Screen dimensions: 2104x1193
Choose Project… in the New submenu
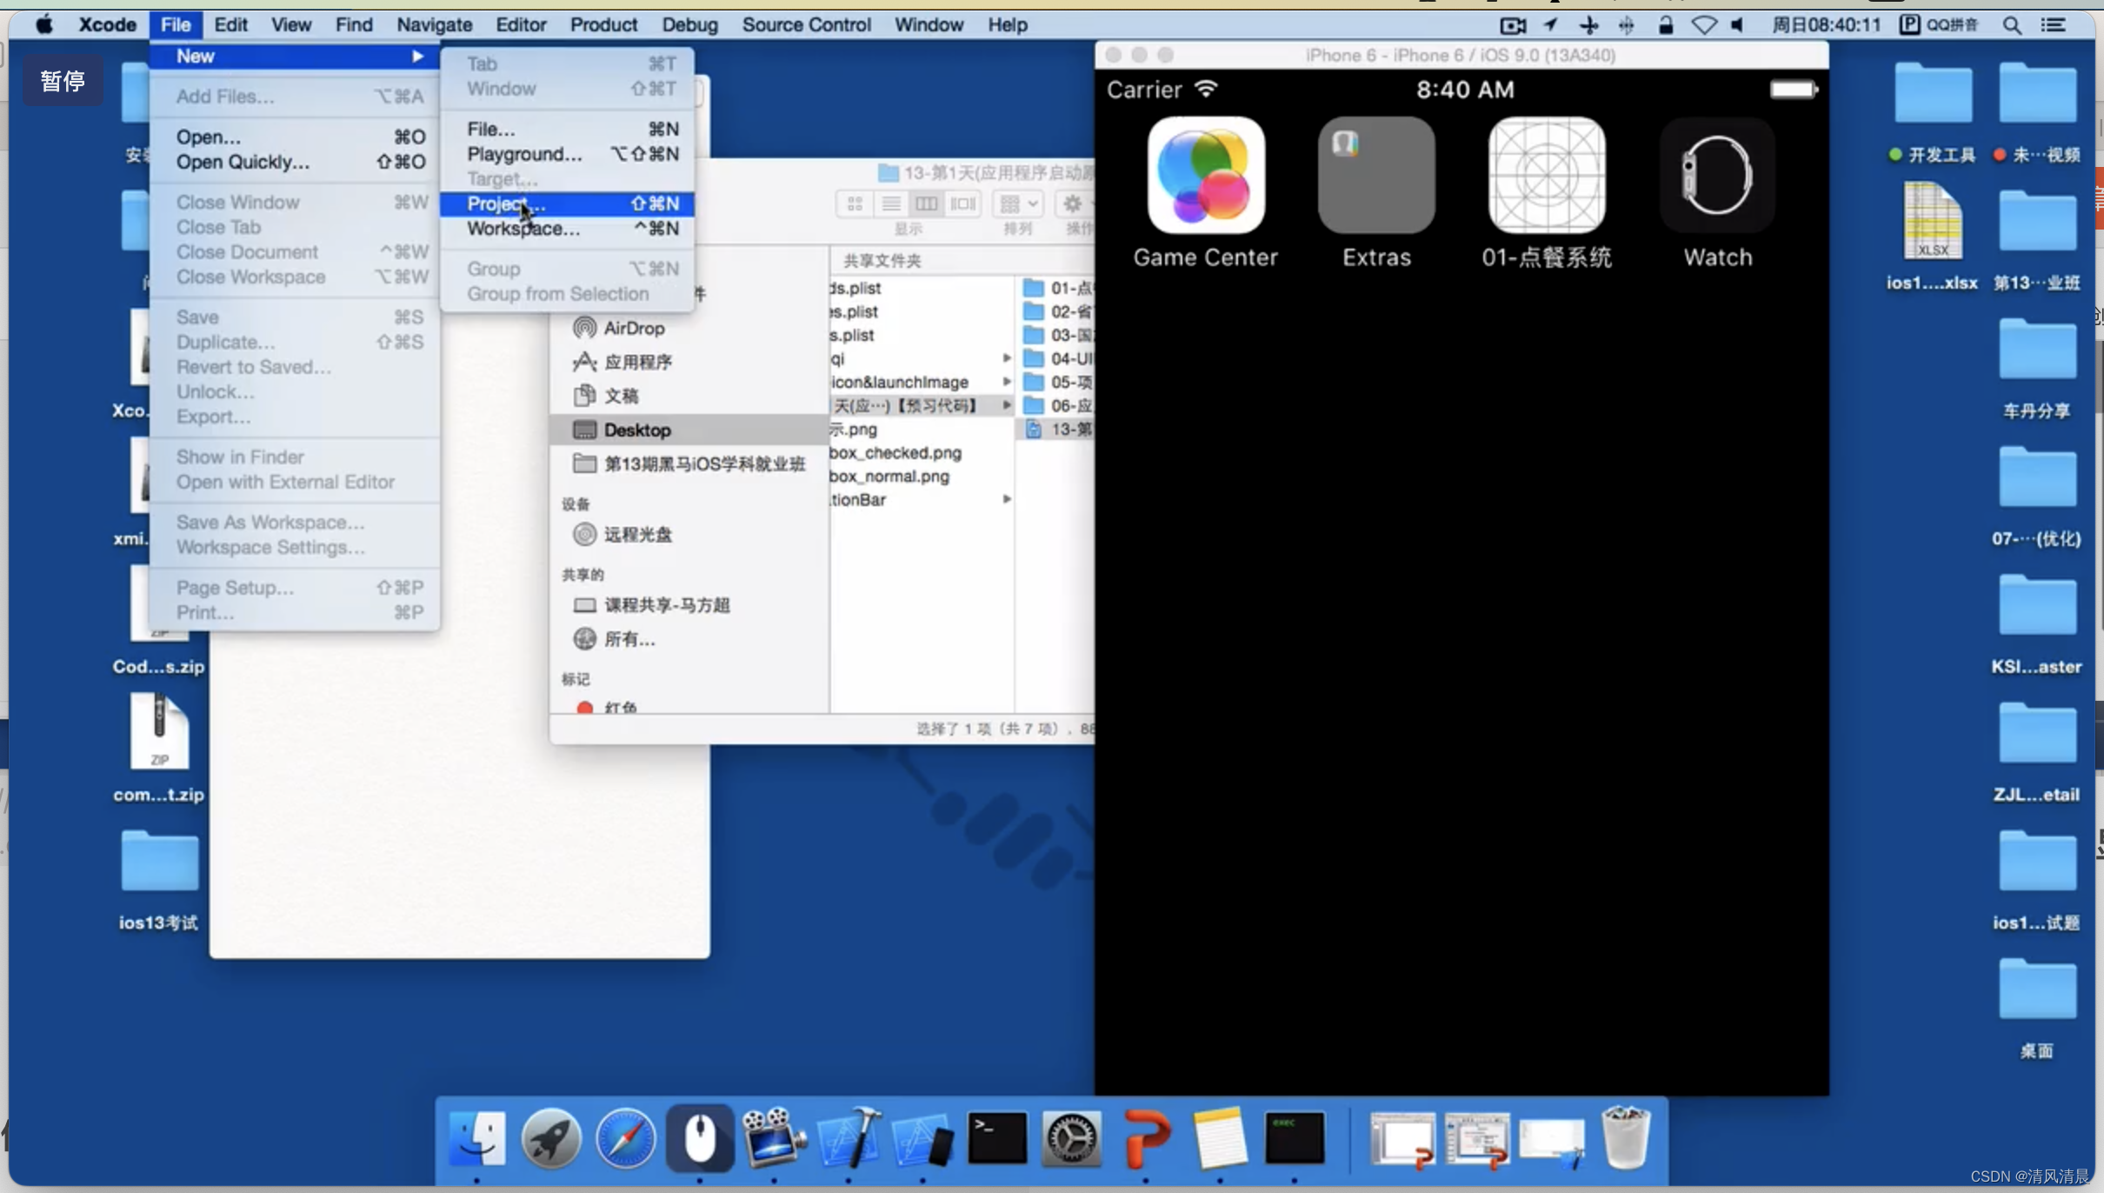[567, 203]
